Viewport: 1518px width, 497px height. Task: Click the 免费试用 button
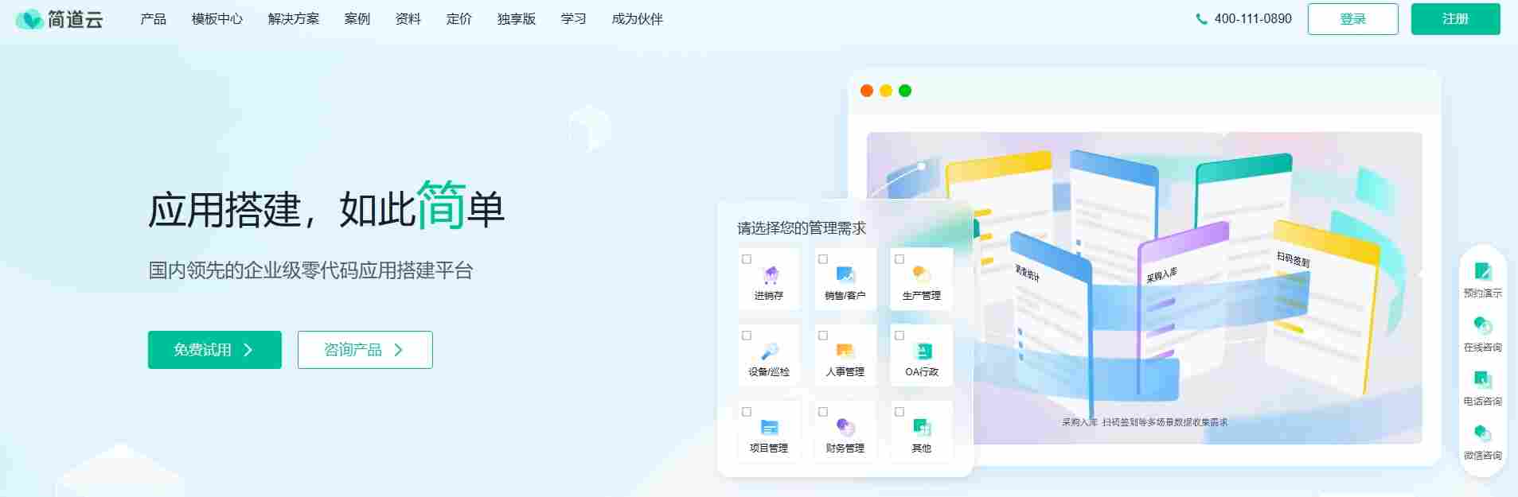pyautogui.click(x=215, y=350)
